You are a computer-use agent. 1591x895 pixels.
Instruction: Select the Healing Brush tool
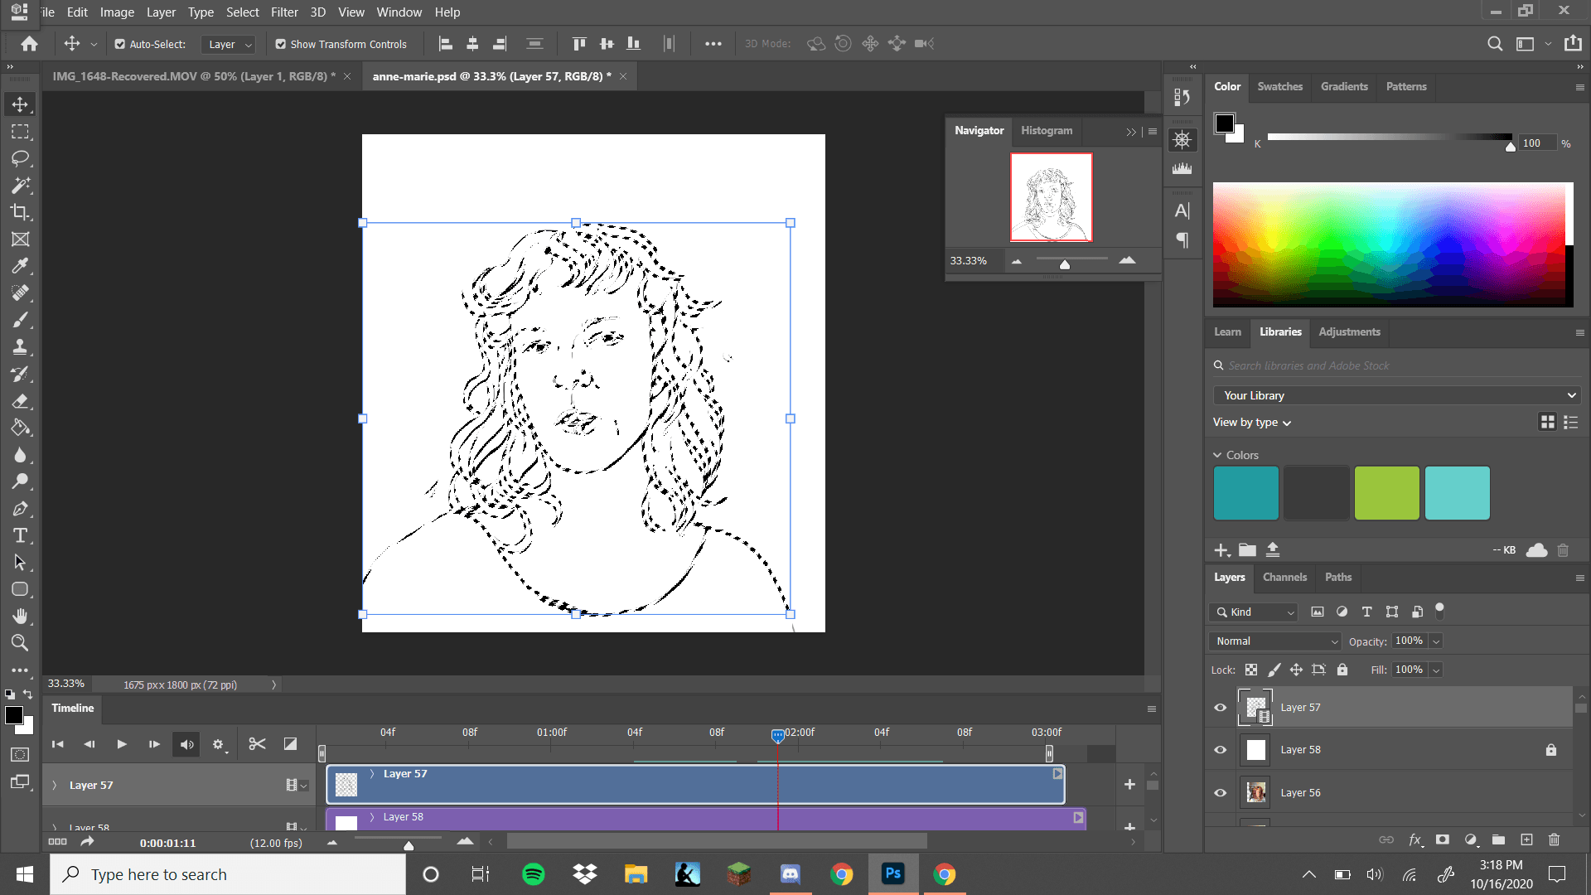pyautogui.click(x=20, y=293)
